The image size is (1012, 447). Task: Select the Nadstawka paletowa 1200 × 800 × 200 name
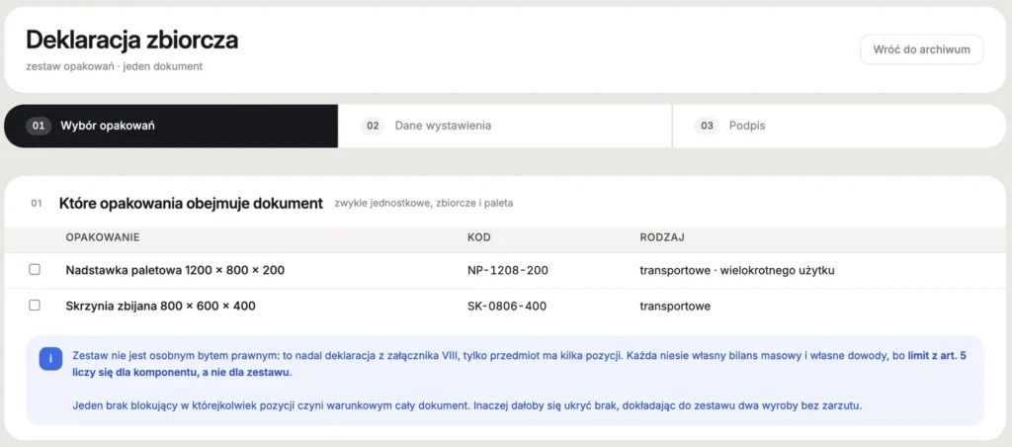click(x=175, y=270)
